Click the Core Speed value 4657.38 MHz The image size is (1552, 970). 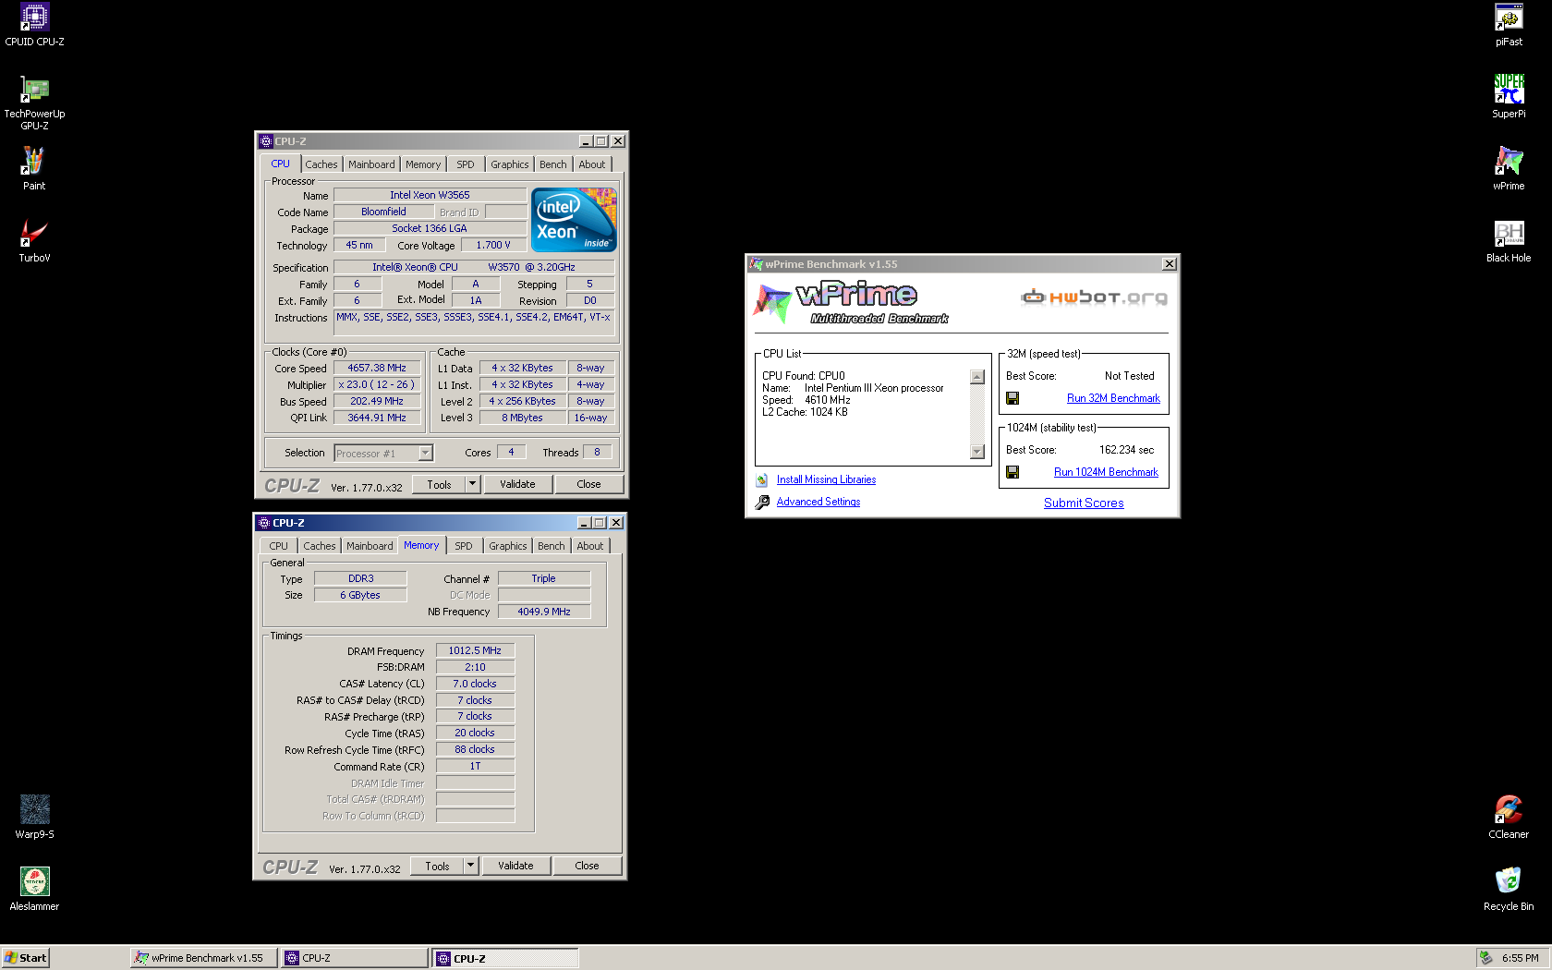click(x=377, y=368)
